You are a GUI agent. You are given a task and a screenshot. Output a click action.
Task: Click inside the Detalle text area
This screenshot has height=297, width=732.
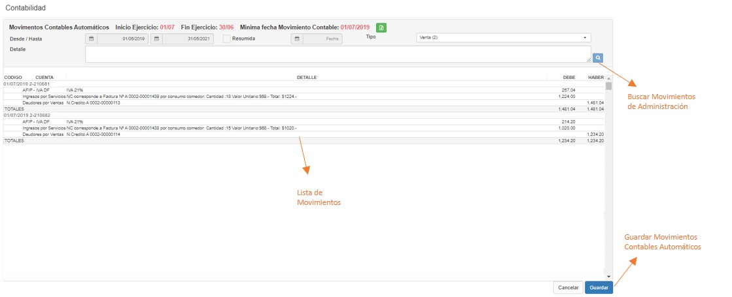338,54
